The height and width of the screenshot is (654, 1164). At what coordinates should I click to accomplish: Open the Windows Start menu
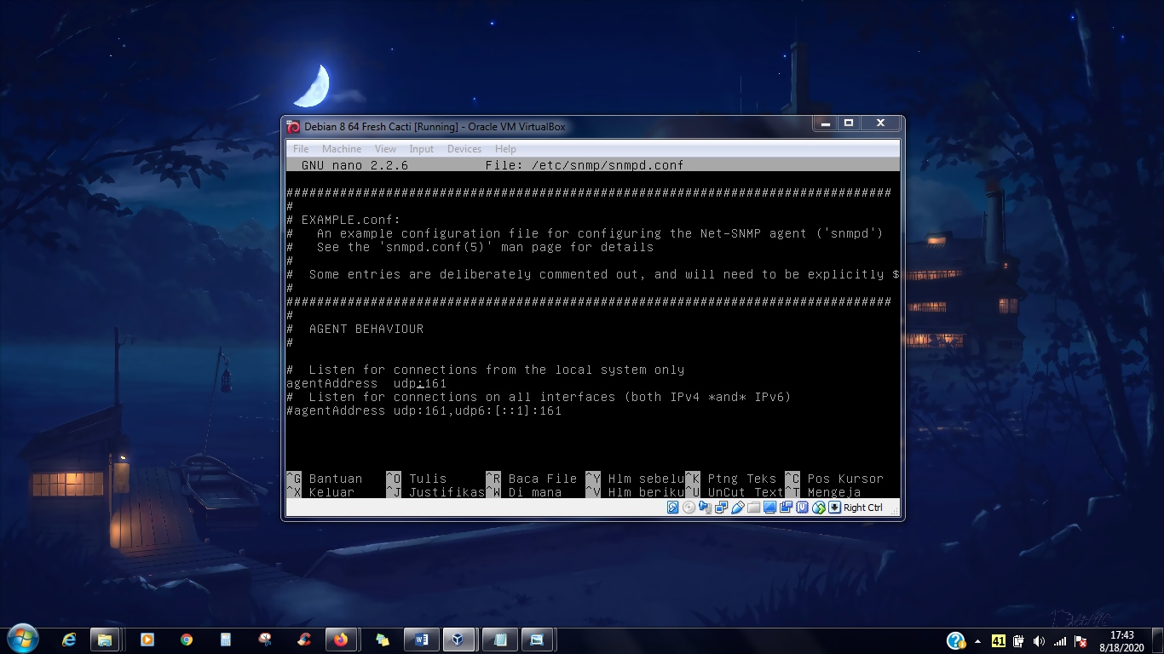coord(21,639)
